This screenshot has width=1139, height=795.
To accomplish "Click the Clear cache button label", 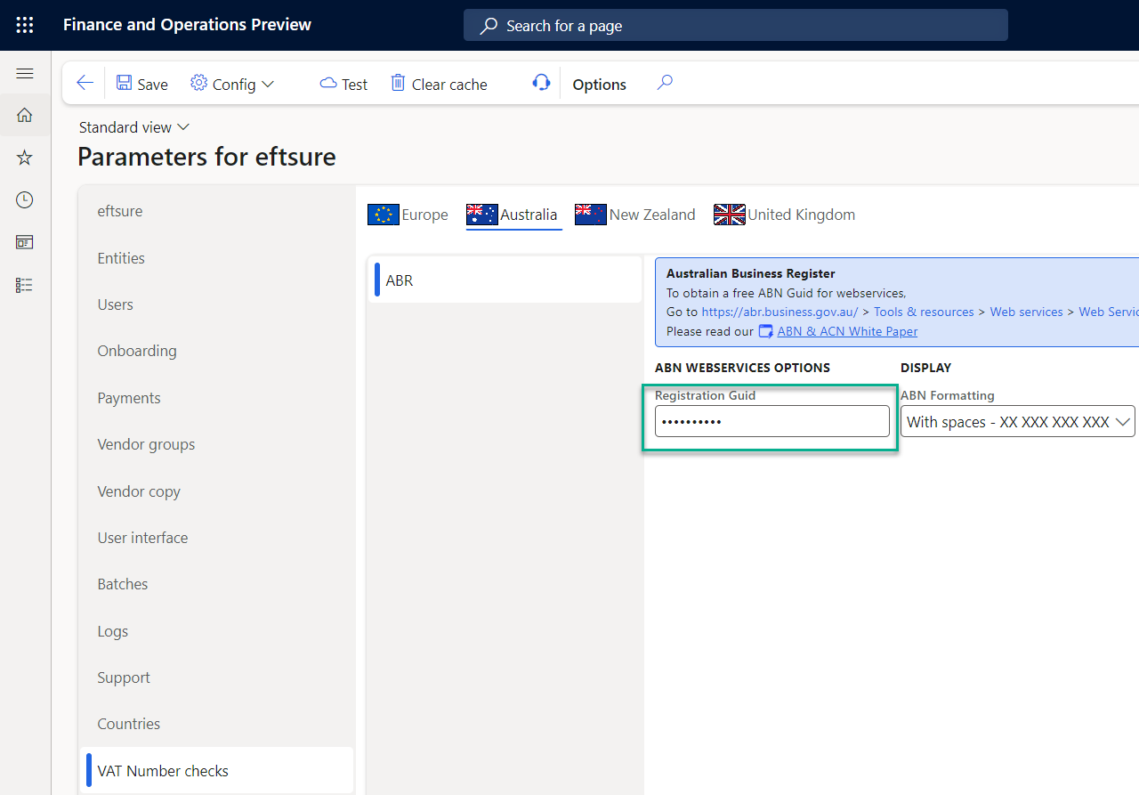I will click(x=449, y=85).
